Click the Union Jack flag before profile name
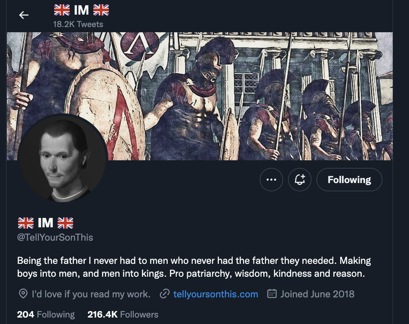This screenshot has width=409, height=324. click(x=26, y=223)
